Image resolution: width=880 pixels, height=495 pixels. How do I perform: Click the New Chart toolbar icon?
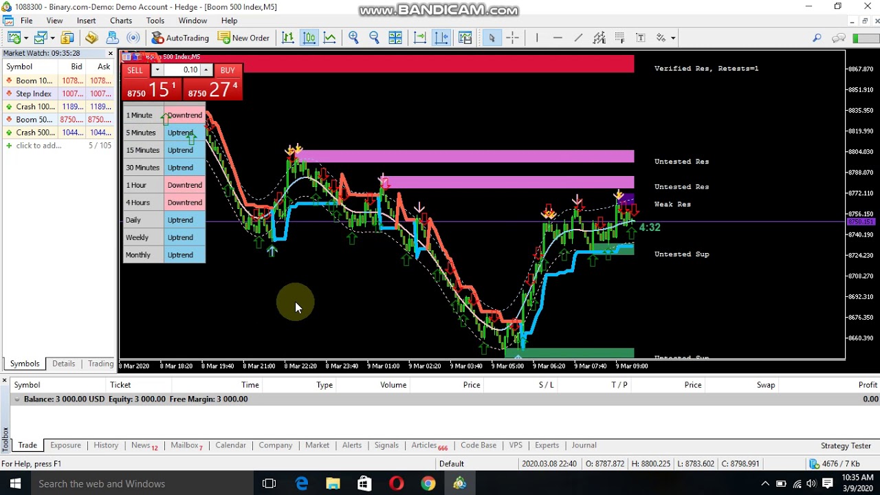tap(12, 38)
